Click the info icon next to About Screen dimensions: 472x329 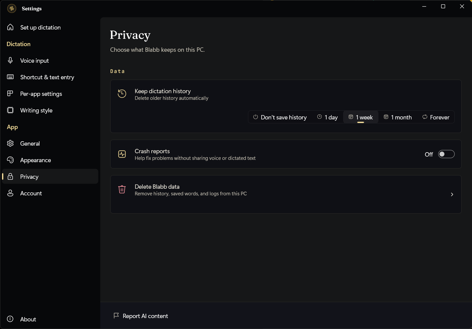click(x=10, y=319)
